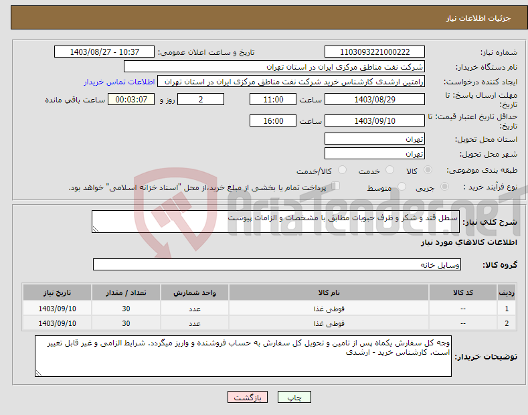Select the کالا radio button
The height and width of the screenshot is (415, 528).
[x=428, y=170]
